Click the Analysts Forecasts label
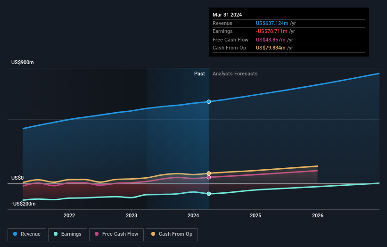 235,74
